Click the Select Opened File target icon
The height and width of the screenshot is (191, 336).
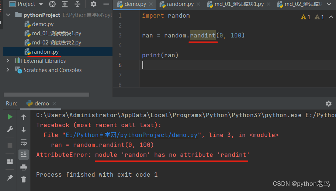tap(52, 4)
